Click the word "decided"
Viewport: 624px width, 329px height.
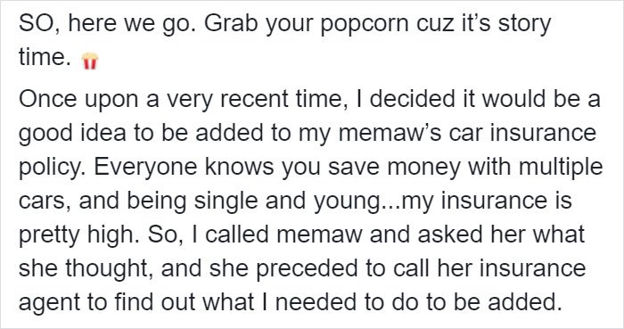click(x=412, y=98)
